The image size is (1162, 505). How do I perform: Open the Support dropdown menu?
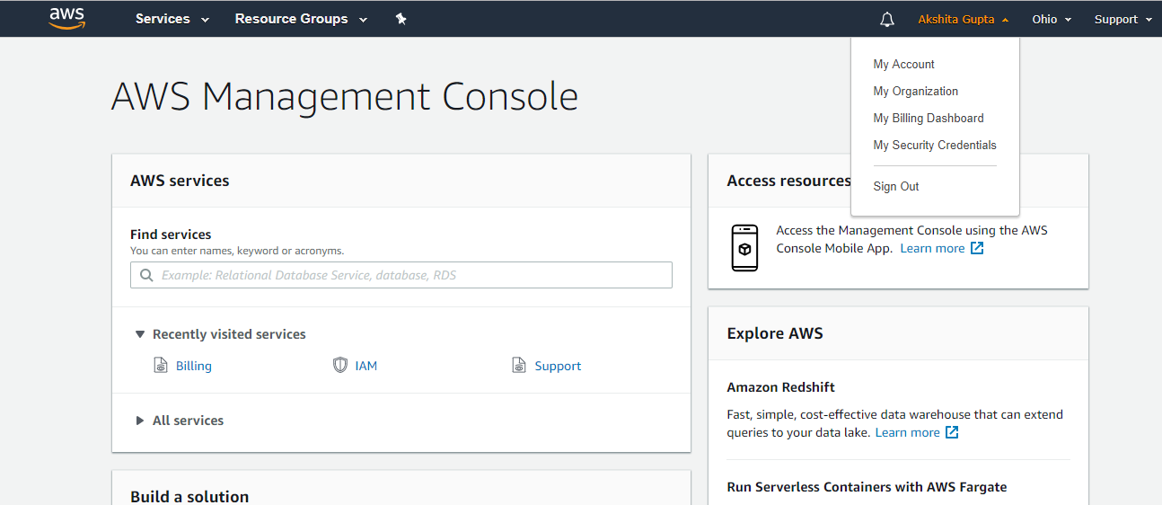[x=1122, y=19]
